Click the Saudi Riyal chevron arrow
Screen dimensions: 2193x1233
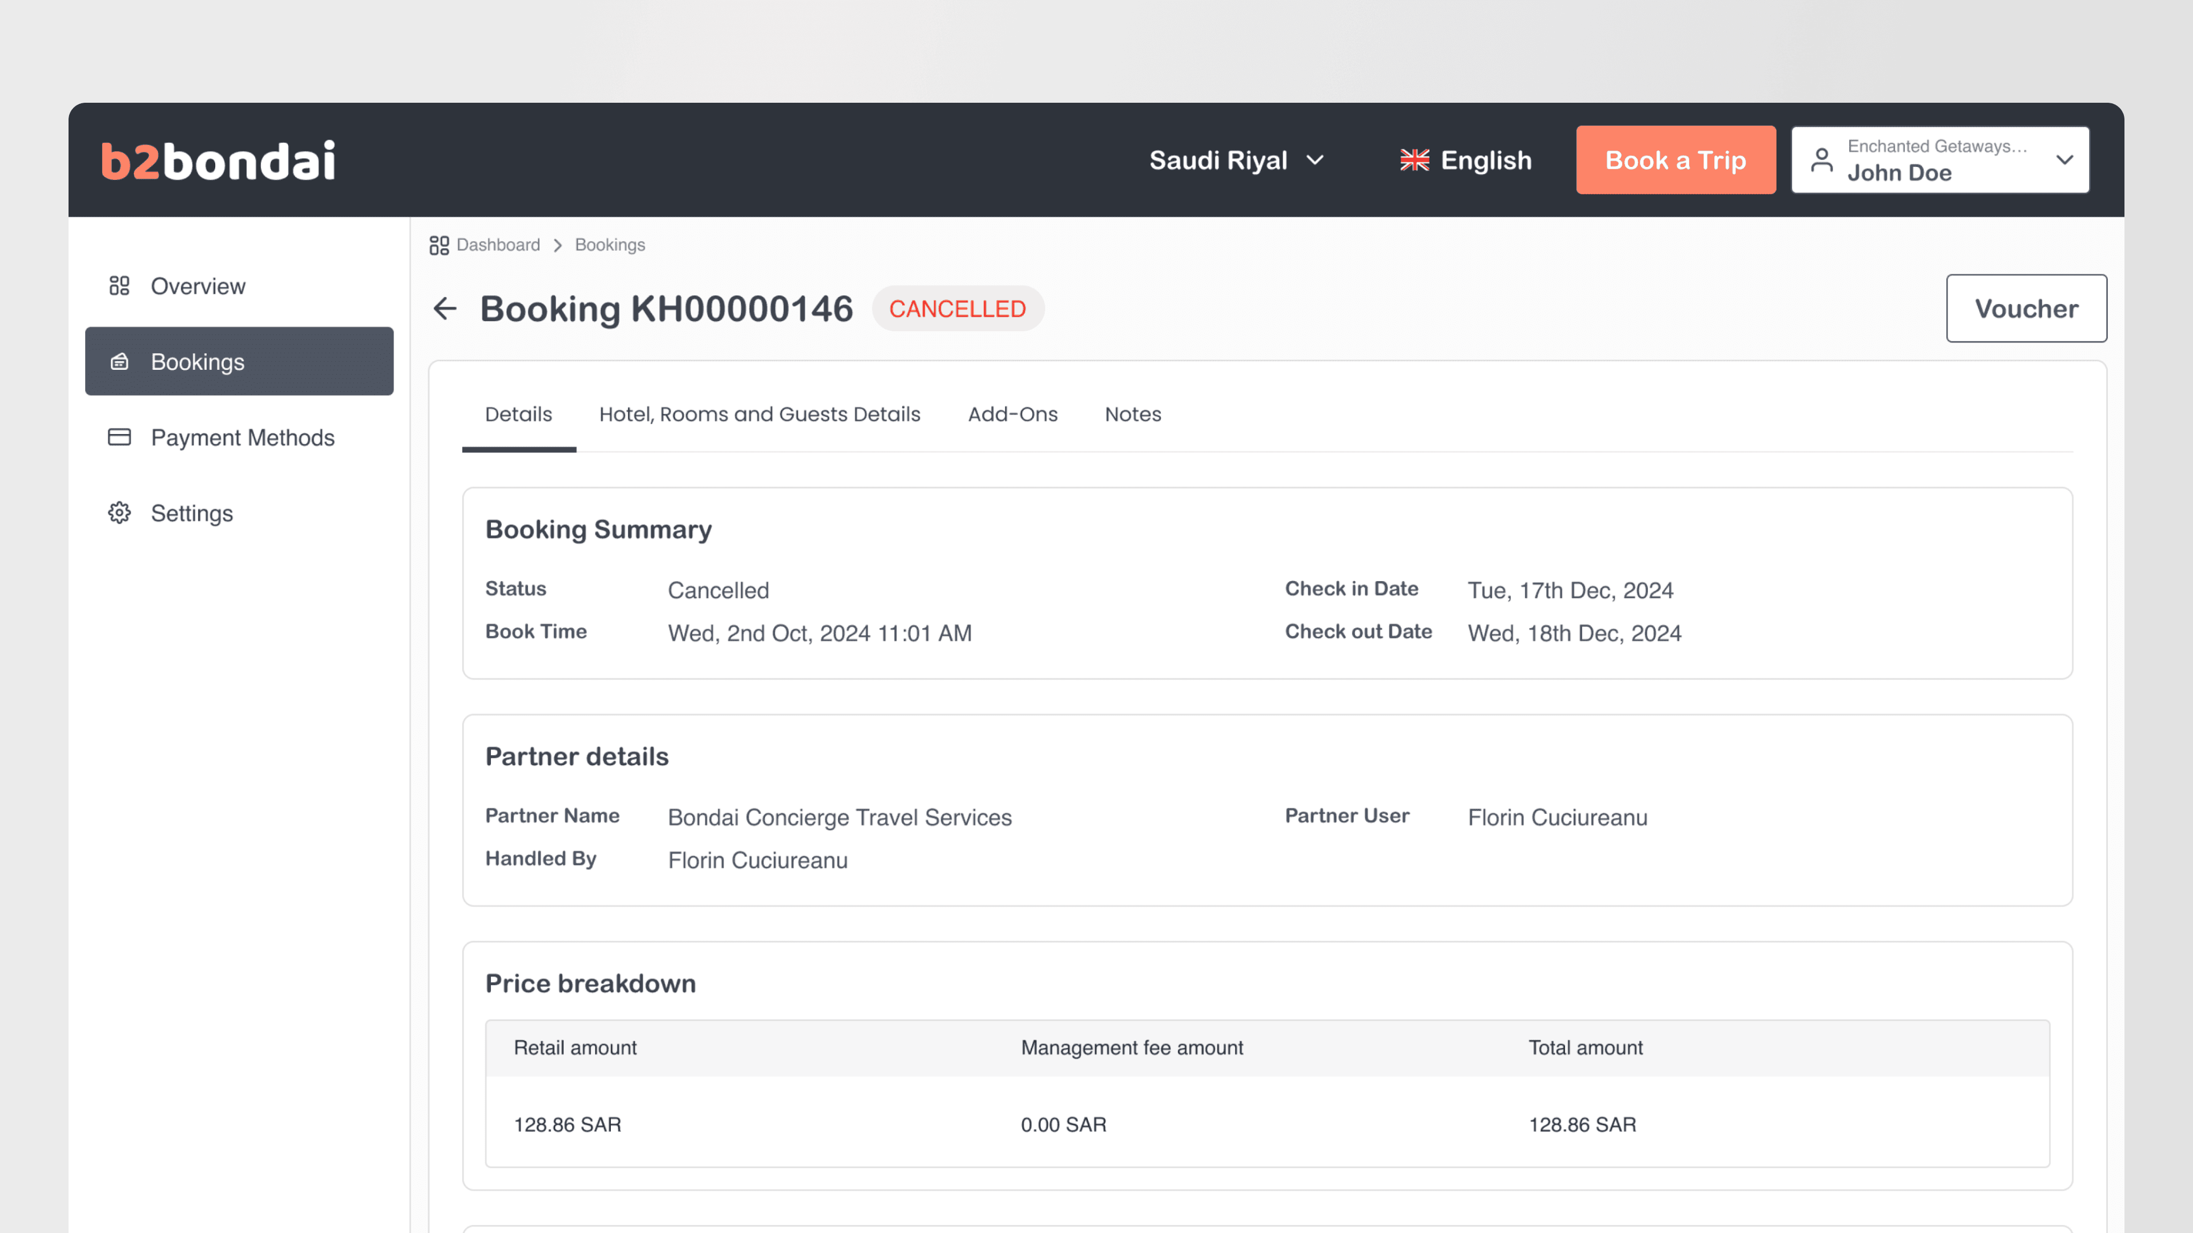click(x=1315, y=160)
